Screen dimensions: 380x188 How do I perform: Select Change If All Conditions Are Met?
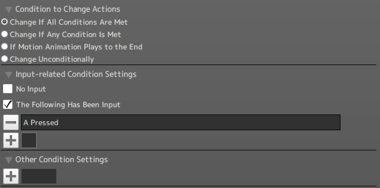(4, 22)
